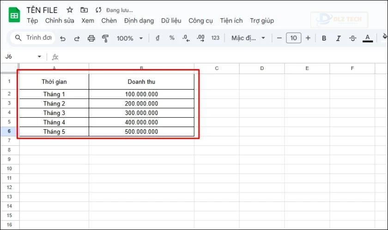The height and width of the screenshot is (230, 388).
Task: Click the move-to-folder icon
Action: pos(84,10)
